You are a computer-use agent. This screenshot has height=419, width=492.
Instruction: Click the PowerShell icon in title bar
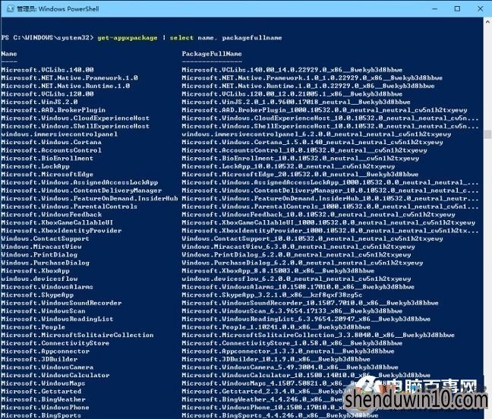[11, 9]
